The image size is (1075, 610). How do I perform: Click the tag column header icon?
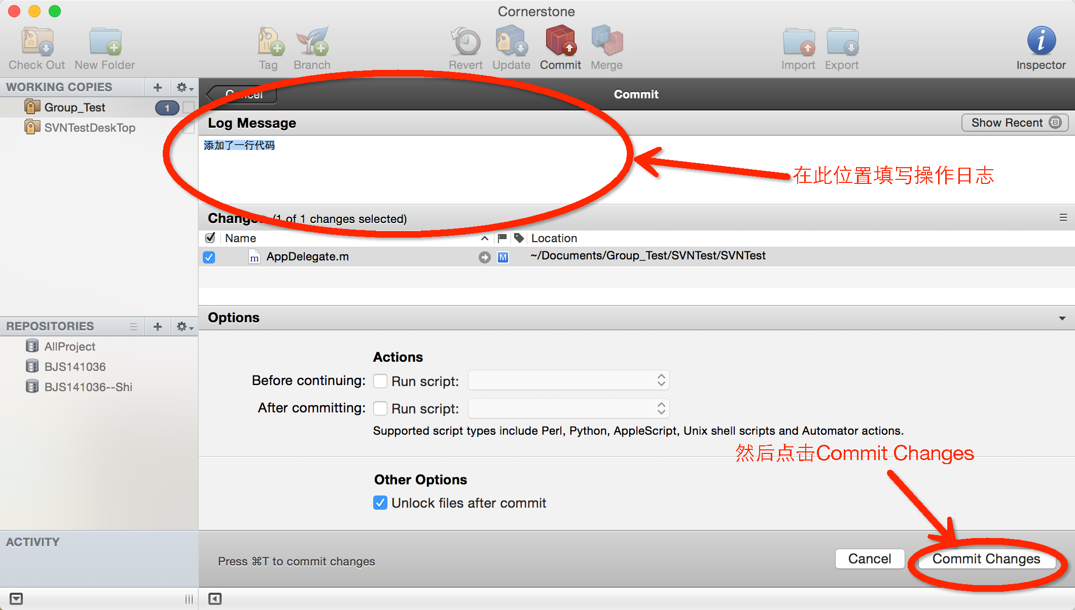click(519, 238)
